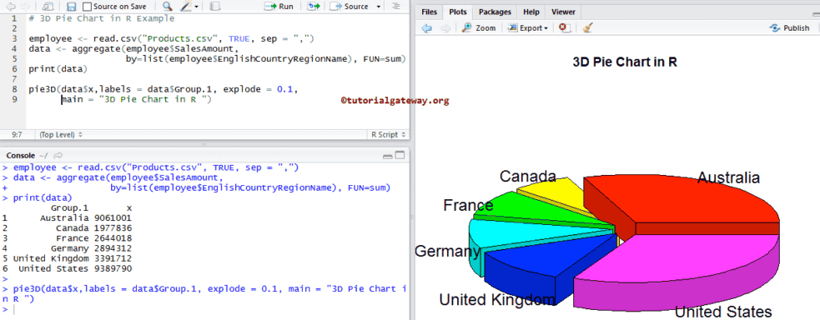
Task: Run the current line or selection
Action: 279,7
